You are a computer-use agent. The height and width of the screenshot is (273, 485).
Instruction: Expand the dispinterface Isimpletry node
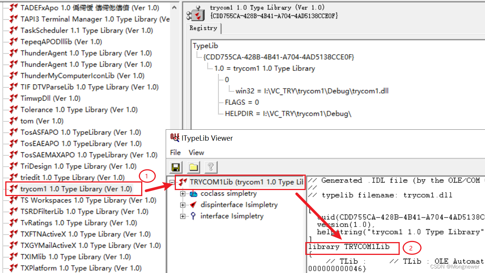pos(183,205)
